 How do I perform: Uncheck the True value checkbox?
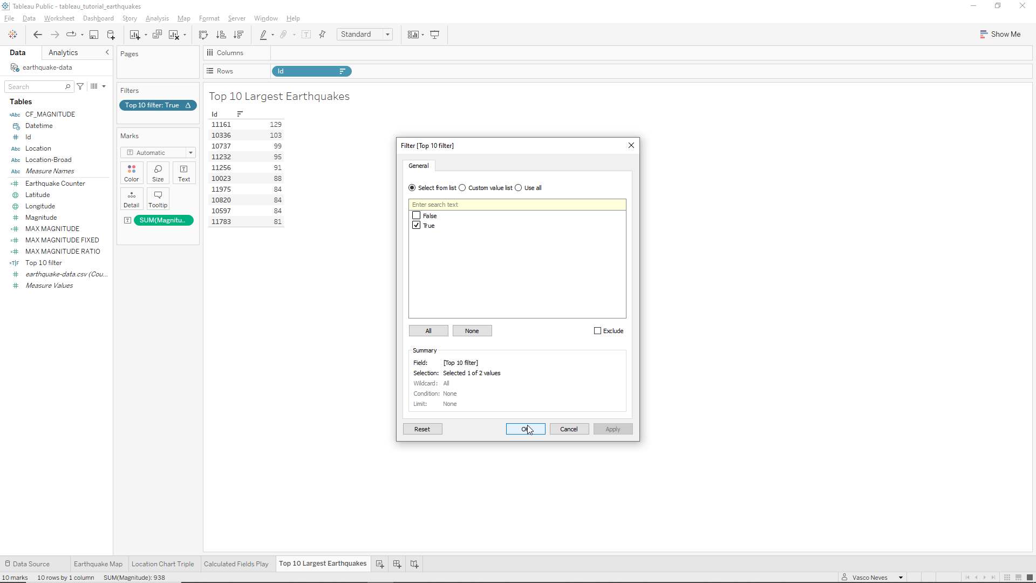[x=417, y=225]
